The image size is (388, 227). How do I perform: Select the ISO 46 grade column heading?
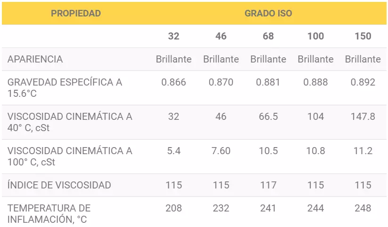point(221,36)
